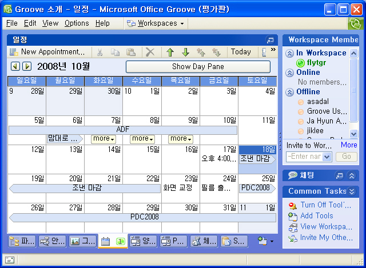The height and width of the screenshot is (268, 366).
Task: Click the add tool icon dropdown
Action: pos(265,241)
